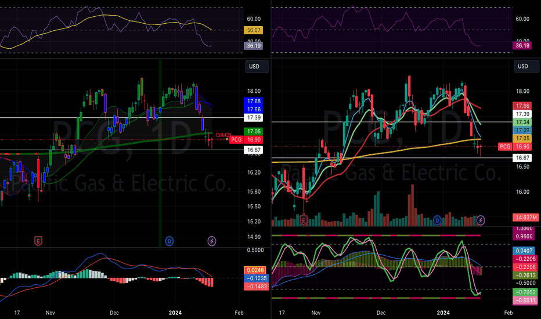Click the 16.67 support level label, right chart
This screenshot has width=541, height=319.
click(x=522, y=158)
